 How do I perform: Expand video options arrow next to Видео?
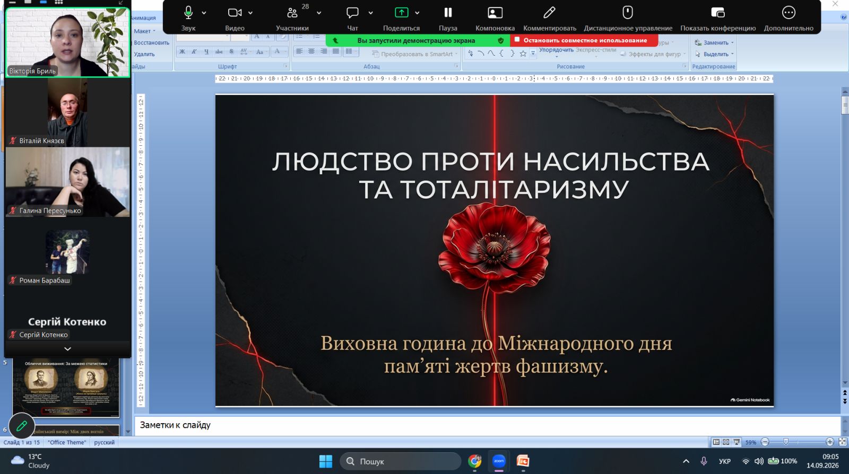click(x=250, y=13)
